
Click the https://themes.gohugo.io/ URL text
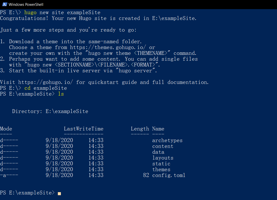(x=108, y=48)
